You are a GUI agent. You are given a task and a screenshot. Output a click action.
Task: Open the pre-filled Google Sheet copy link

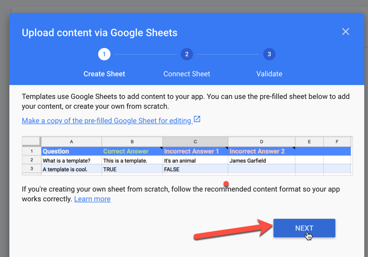click(107, 121)
